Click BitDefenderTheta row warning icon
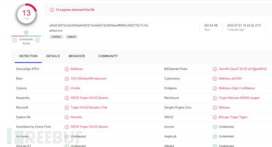This screenshot has height=147, width=272. click(215, 69)
